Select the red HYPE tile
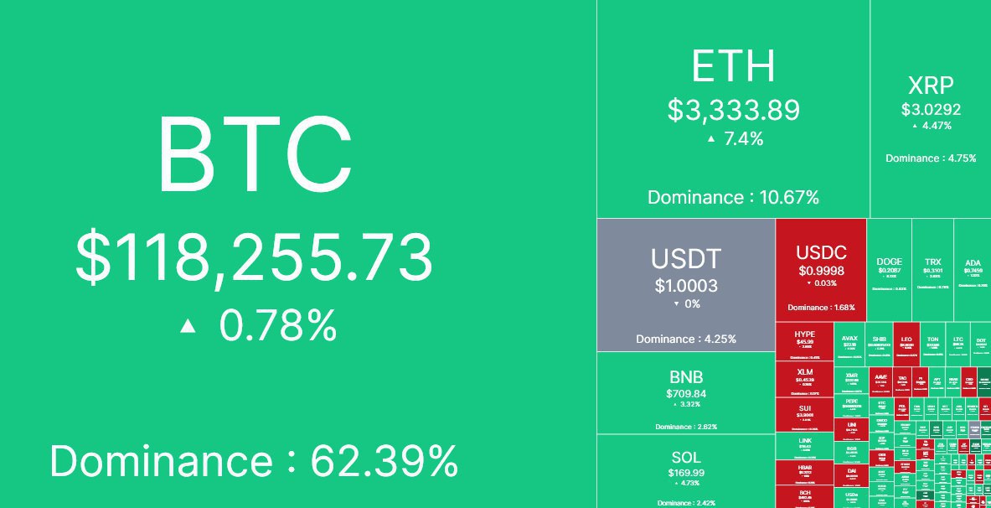This screenshot has width=991, height=508. point(804,342)
